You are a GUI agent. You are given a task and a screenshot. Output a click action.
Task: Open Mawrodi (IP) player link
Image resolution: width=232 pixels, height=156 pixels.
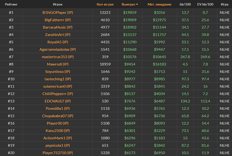point(58,64)
